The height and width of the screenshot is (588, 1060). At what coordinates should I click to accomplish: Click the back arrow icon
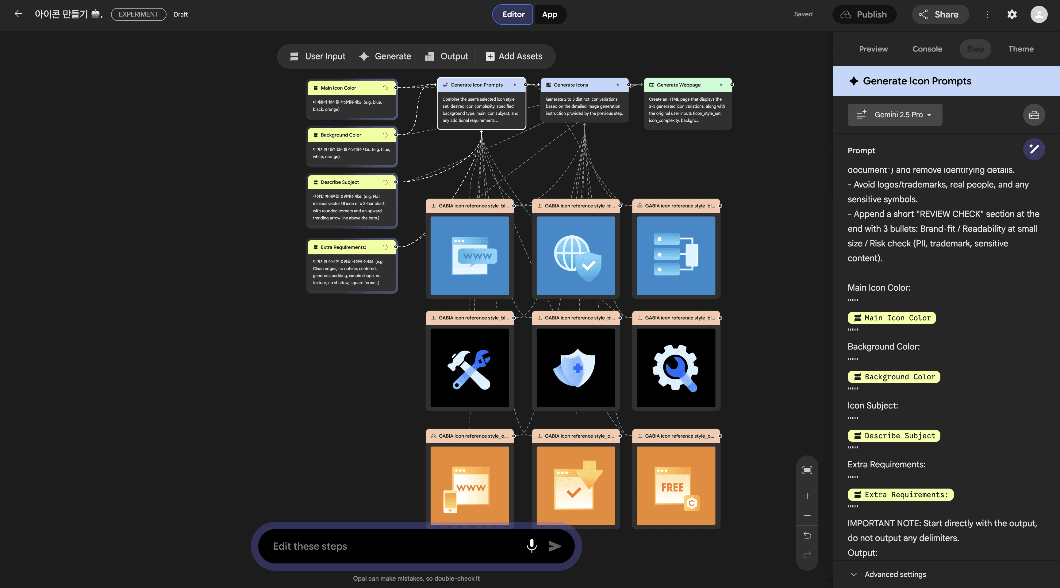(x=18, y=14)
